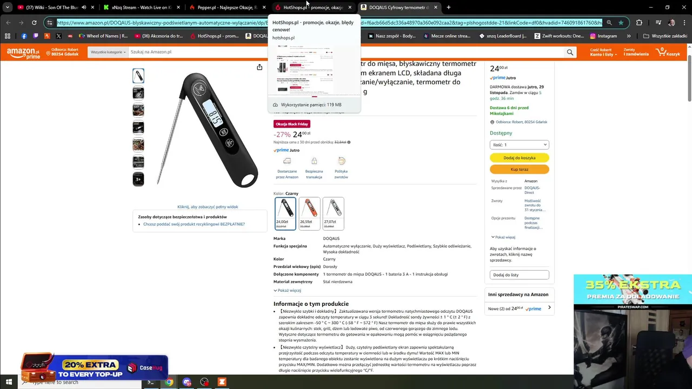Click the Amazon search magnifier icon
The width and height of the screenshot is (692, 389).
[x=570, y=52]
